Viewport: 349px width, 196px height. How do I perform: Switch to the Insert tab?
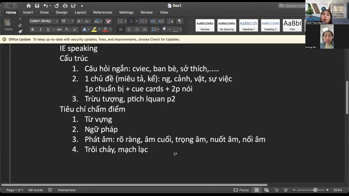(x=28, y=12)
